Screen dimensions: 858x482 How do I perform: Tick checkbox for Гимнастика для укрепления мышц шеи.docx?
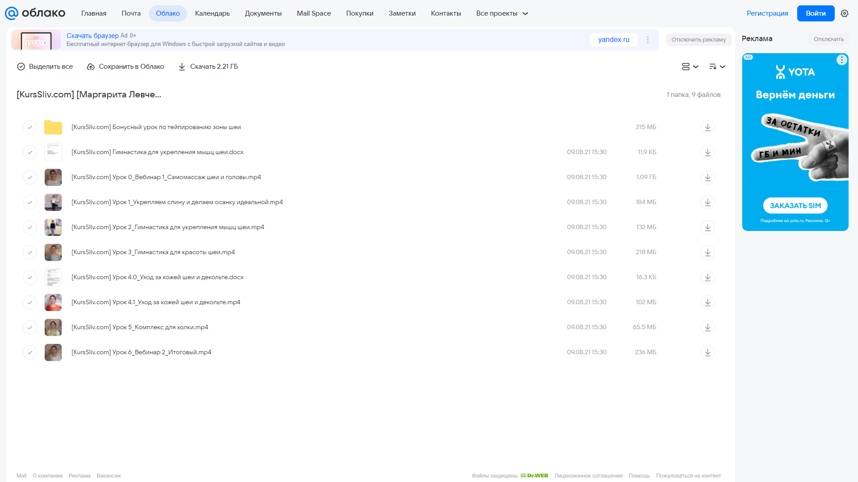click(x=30, y=152)
